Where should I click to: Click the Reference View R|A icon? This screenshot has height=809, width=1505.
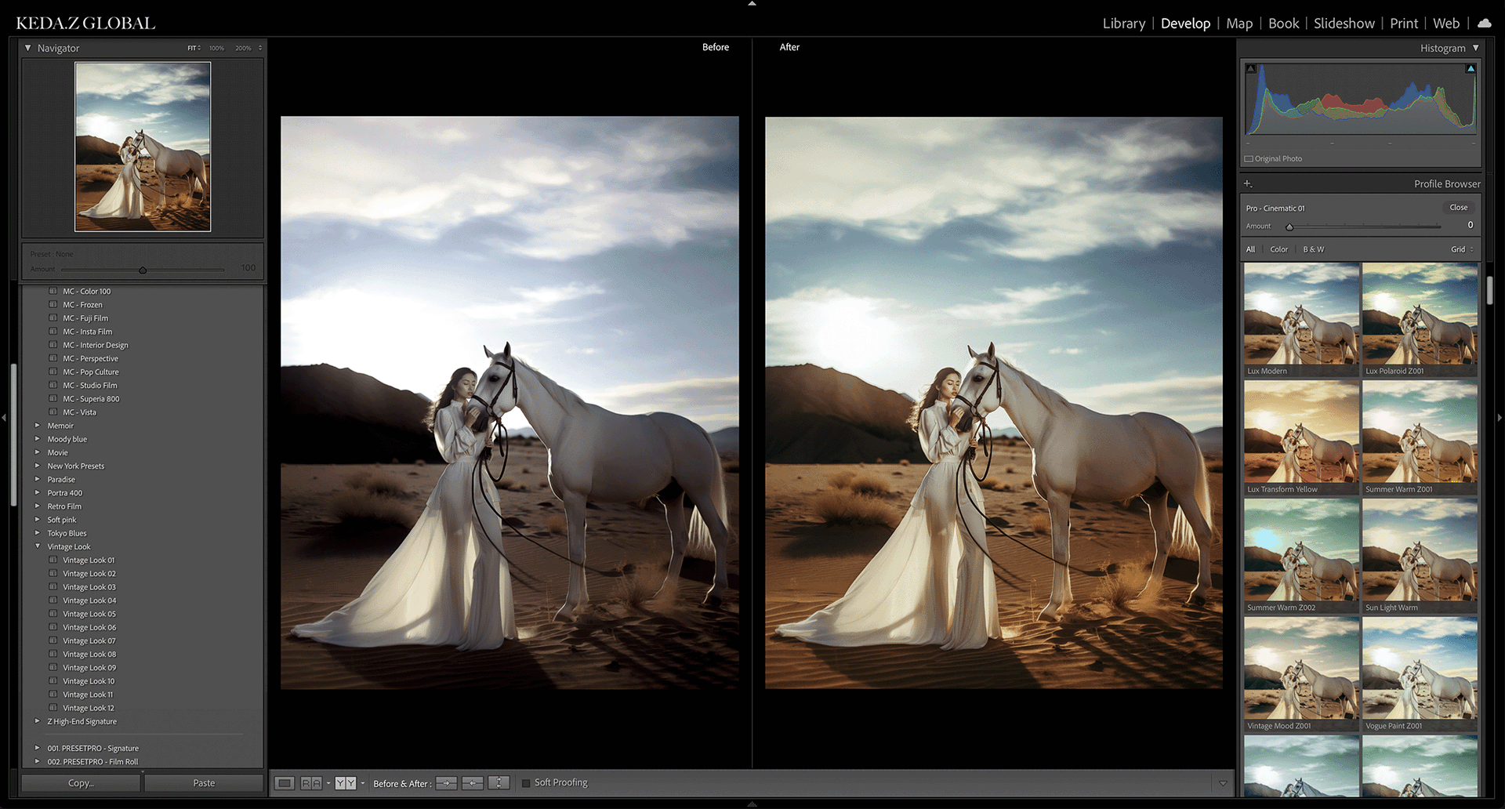click(311, 783)
